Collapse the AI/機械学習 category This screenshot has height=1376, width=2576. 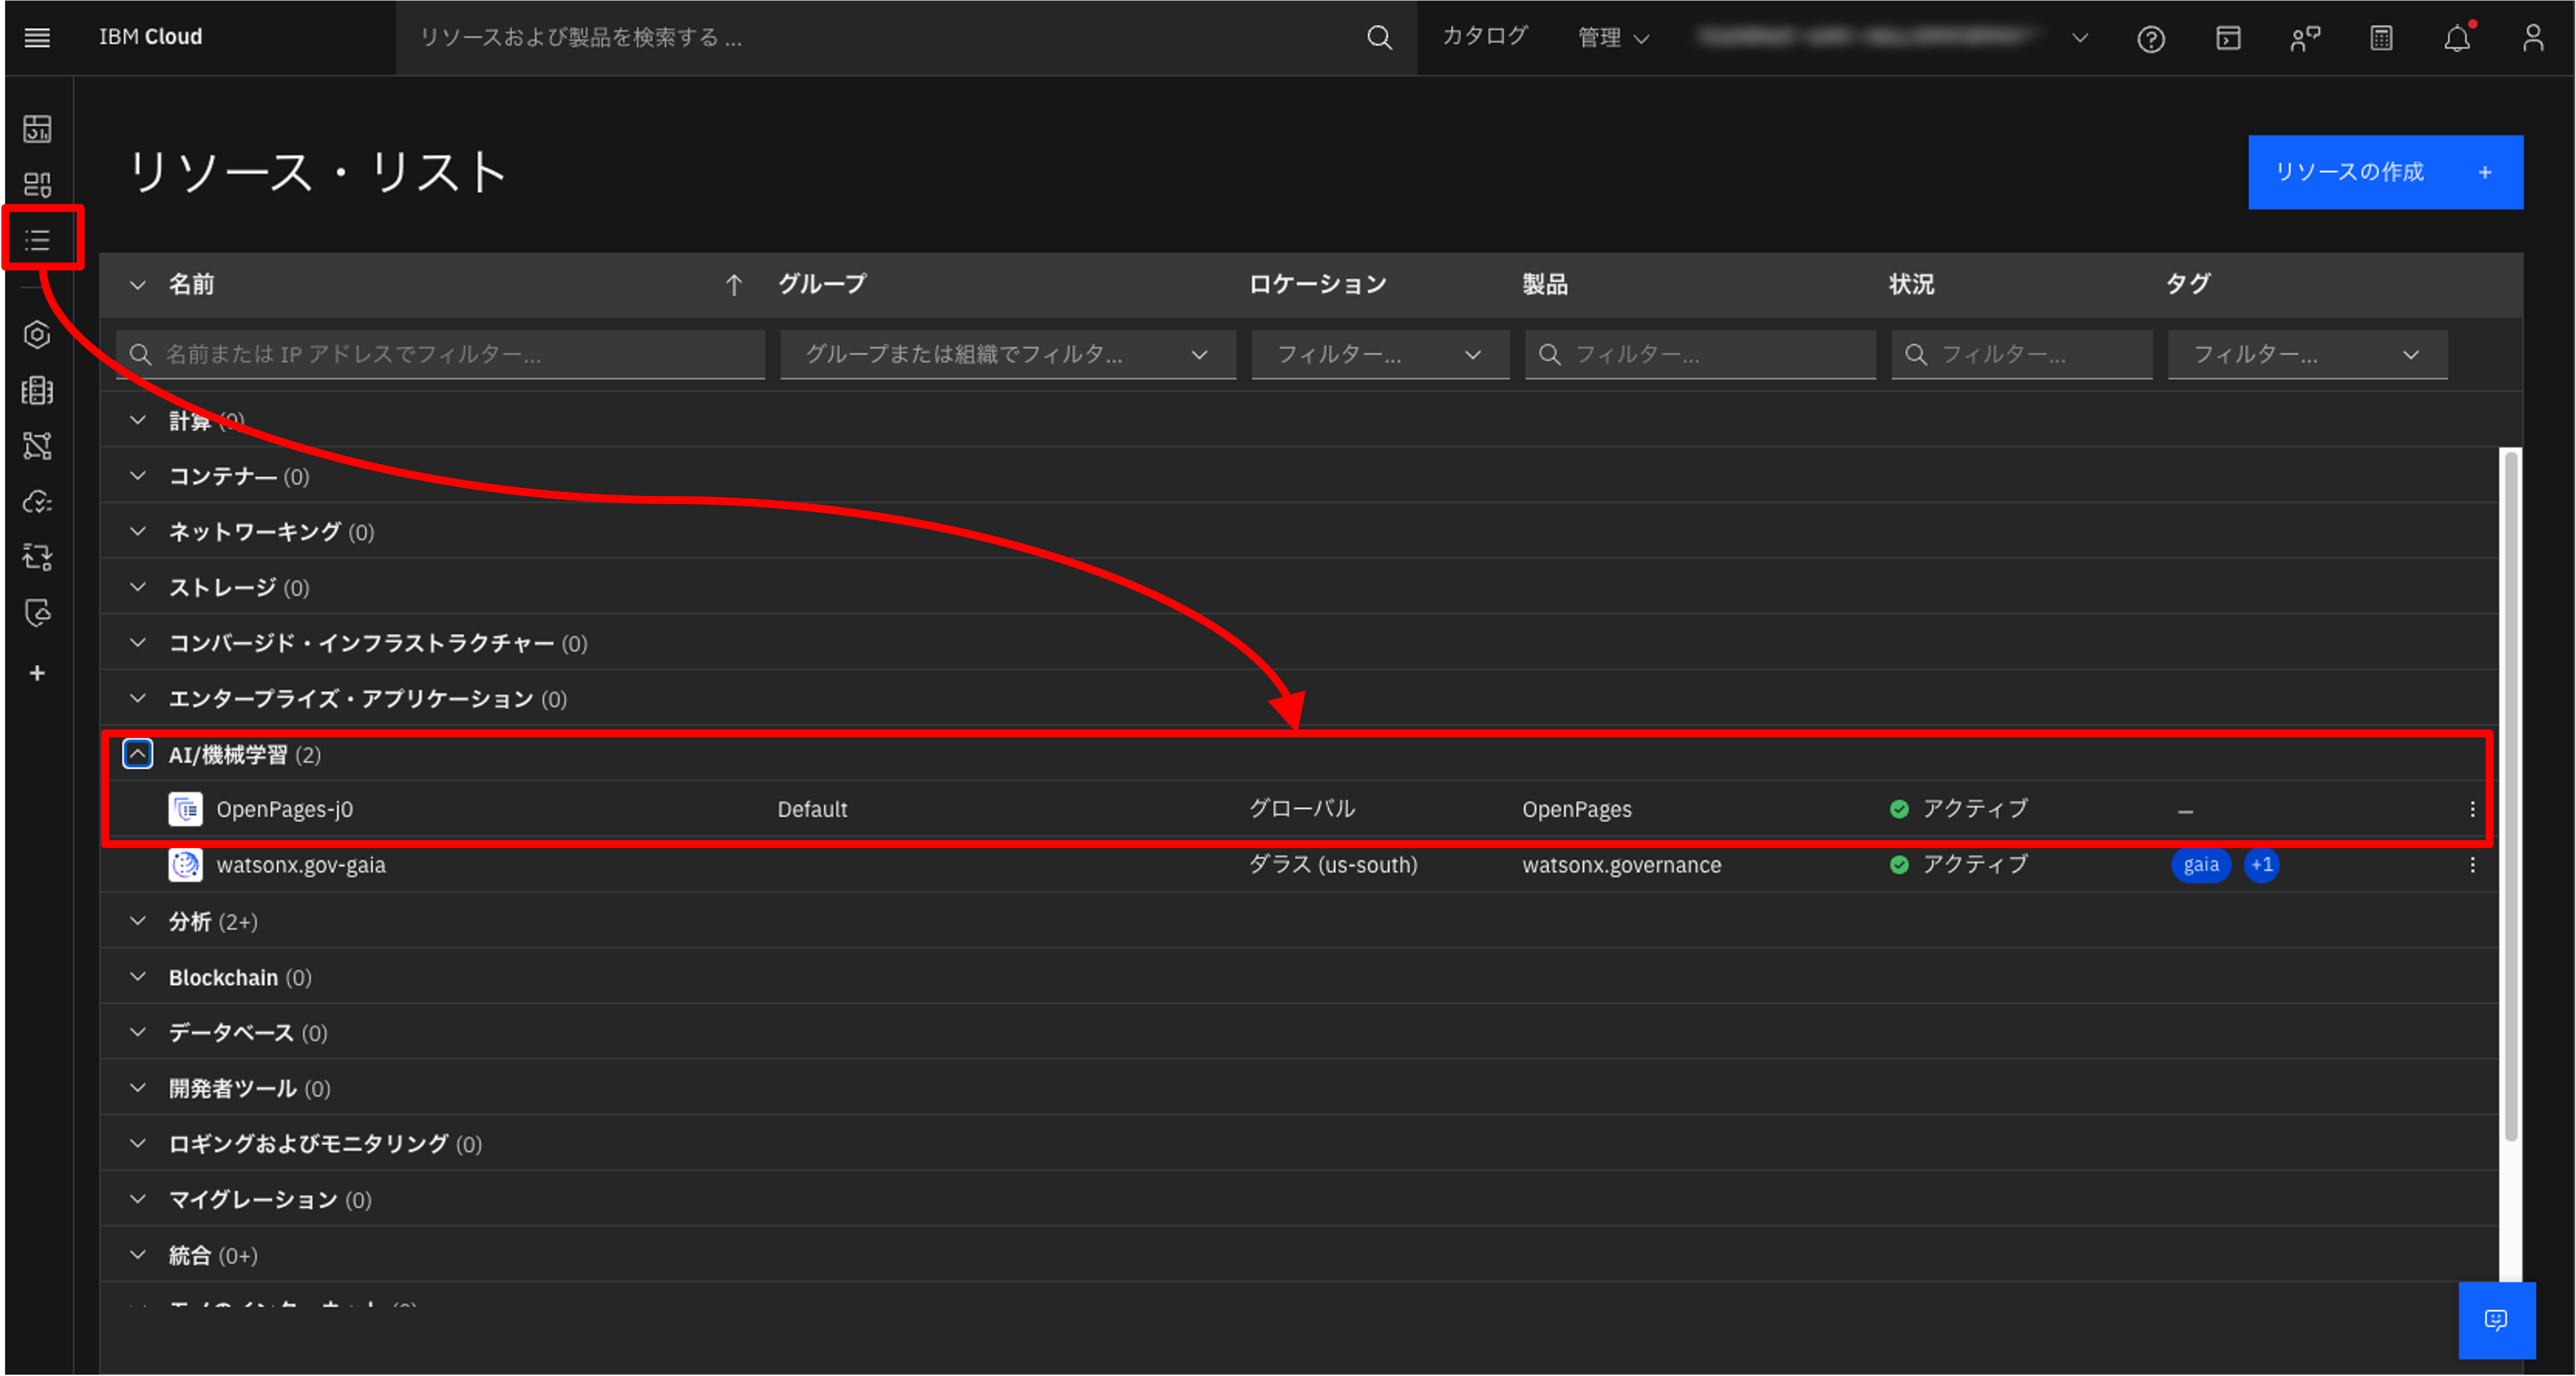pyautogui.click(x=138, y=754)
